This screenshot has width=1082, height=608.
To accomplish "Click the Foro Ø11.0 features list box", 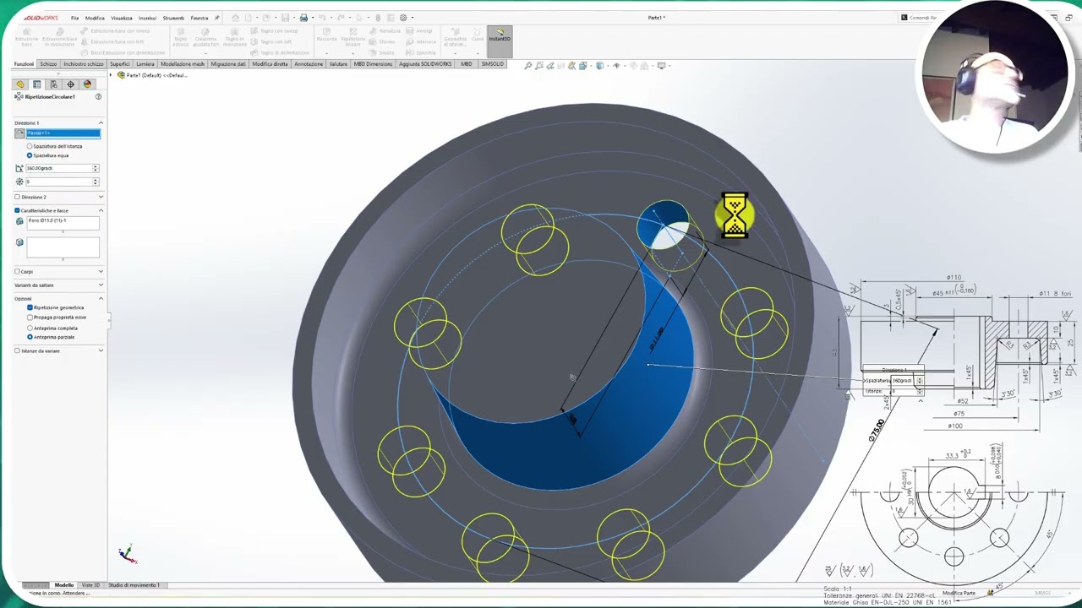I will click(x=63, y=224).
